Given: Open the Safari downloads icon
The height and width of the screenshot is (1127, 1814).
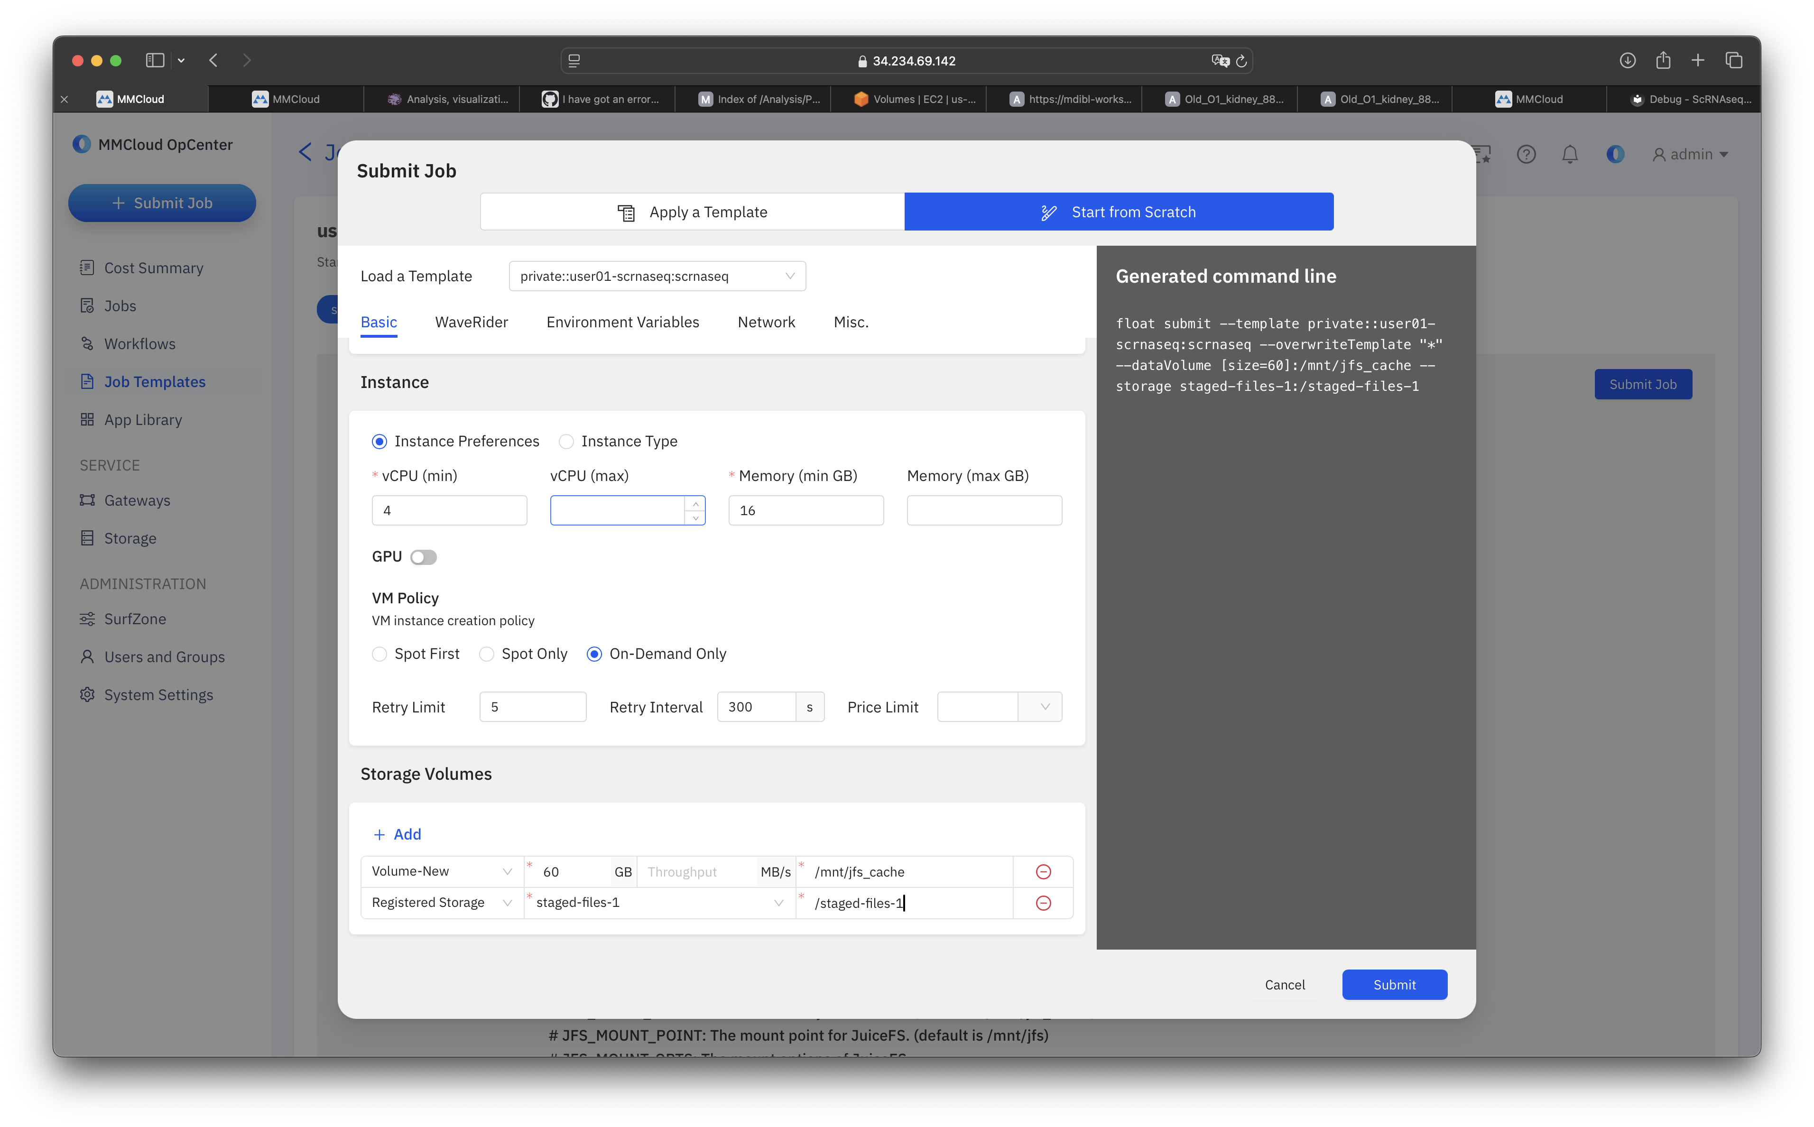Looking at the screenshot, I should pos(1628,60).
